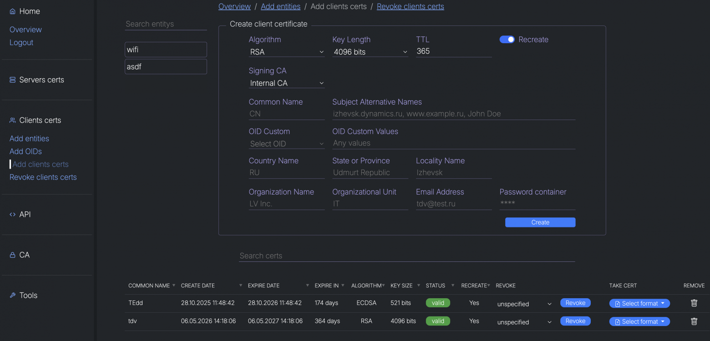Sort table by Status arrow

(453, 286)
